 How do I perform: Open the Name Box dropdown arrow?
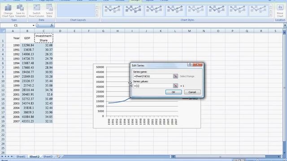pyautogui.click(x=34, y=25)
